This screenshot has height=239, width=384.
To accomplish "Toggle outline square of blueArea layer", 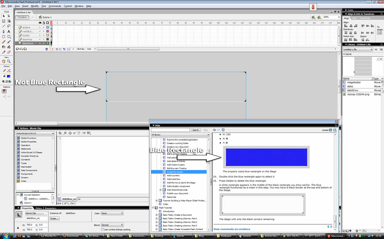I will (48, 39).
